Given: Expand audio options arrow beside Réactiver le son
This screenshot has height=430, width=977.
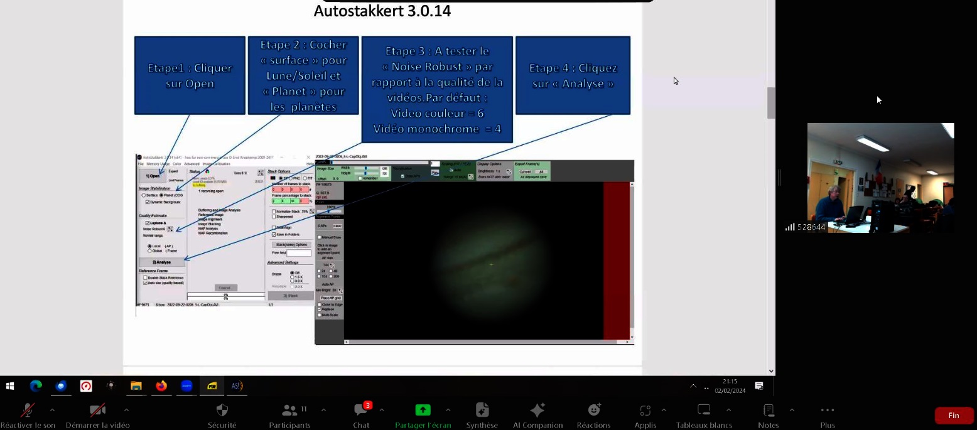Looking at the screenshot, I should [x=52, y=410].
